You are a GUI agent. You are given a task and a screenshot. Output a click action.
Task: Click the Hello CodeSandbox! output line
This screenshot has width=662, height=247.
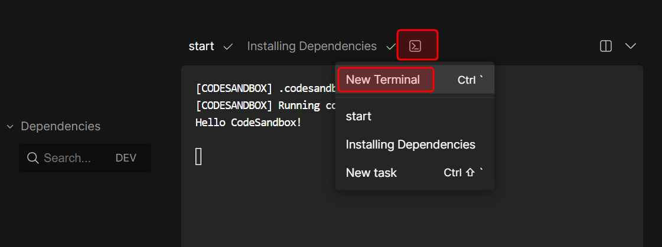248,123
